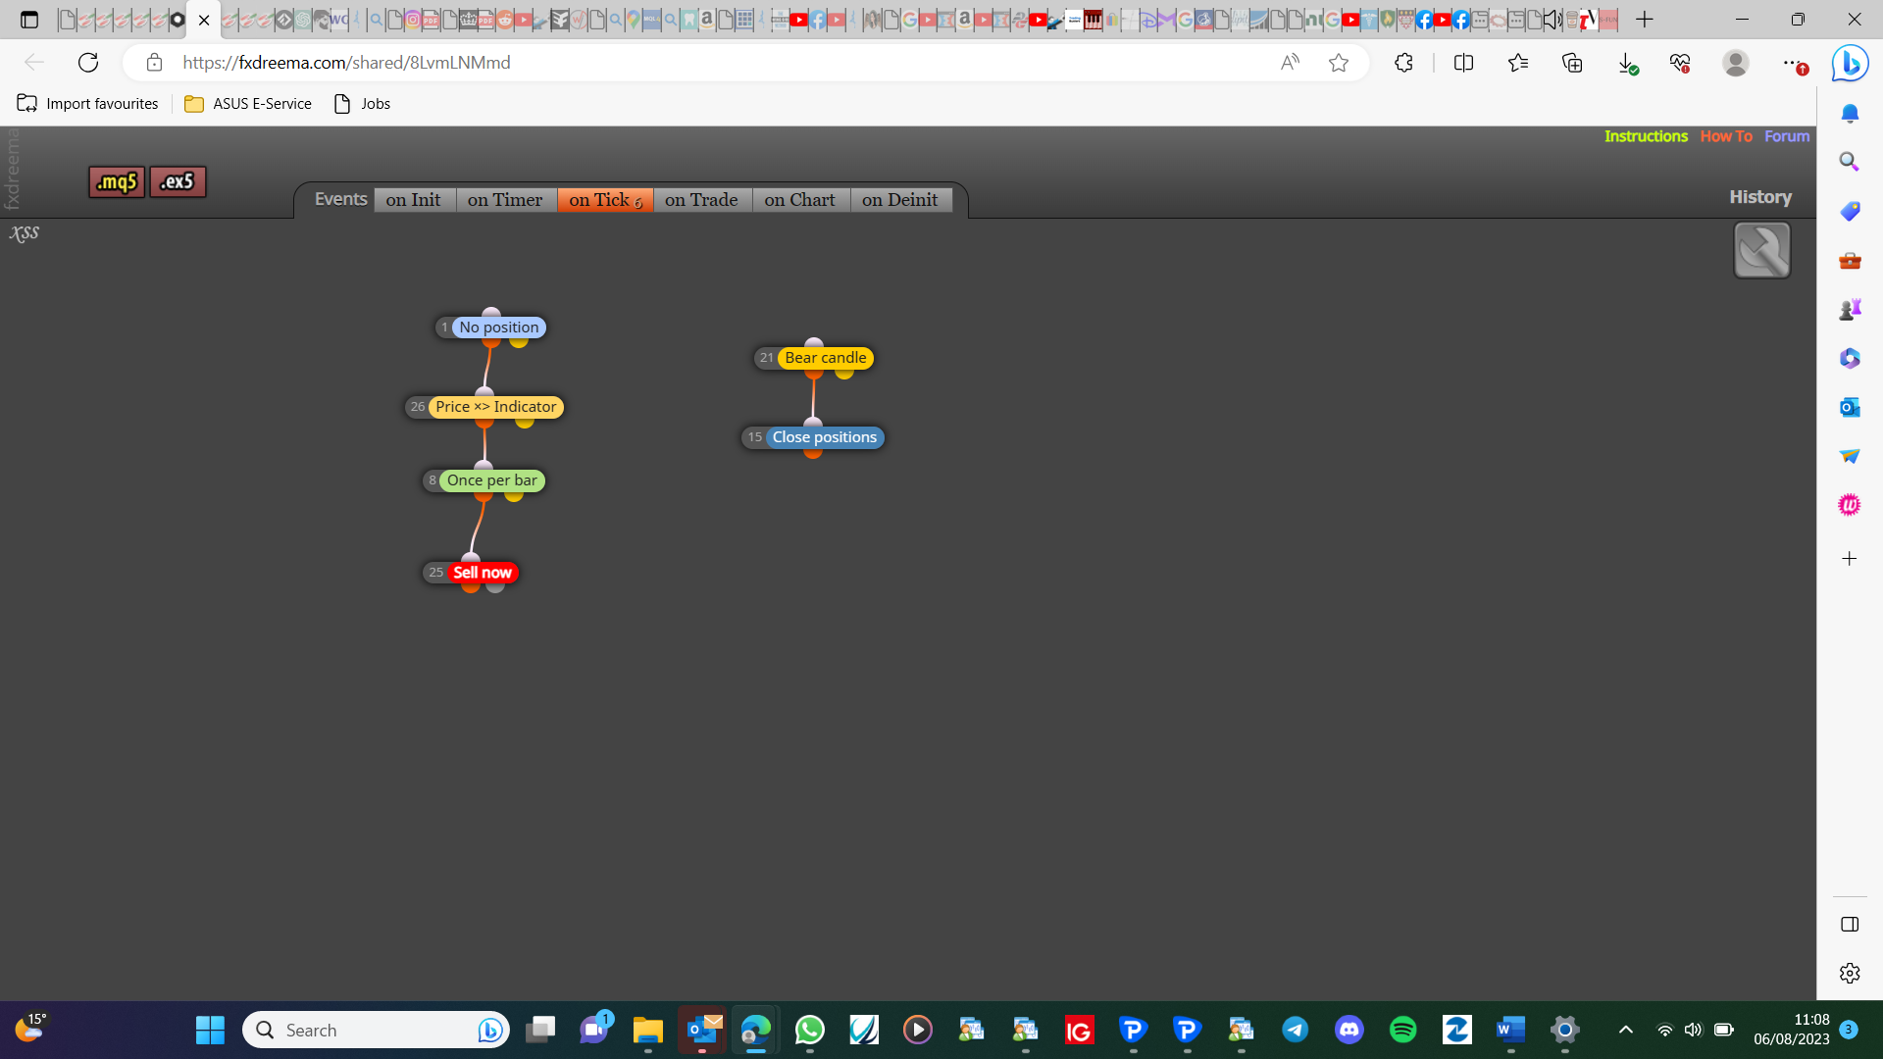The width and height of the screenshot is (1883, 1059).
Task: Open a new browser tab
Action: [1645, 20]
